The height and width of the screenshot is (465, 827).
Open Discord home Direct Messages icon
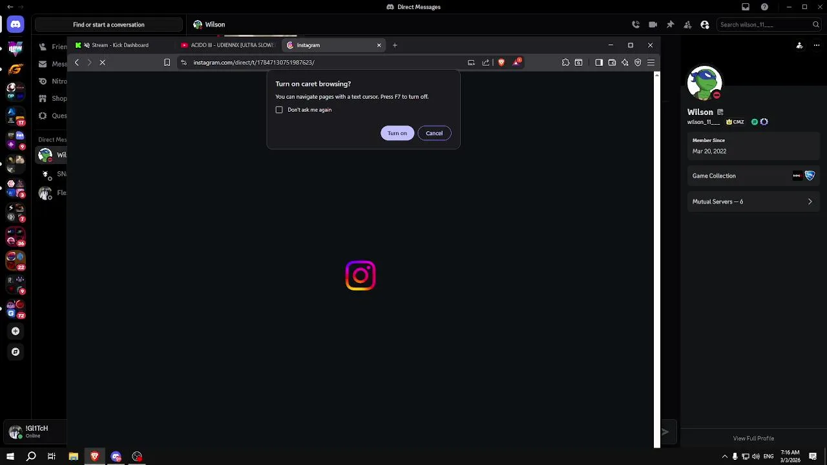(x=16, y=25)
